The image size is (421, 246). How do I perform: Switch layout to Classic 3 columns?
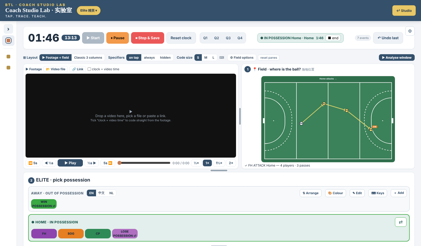click(x=88, y=57)
